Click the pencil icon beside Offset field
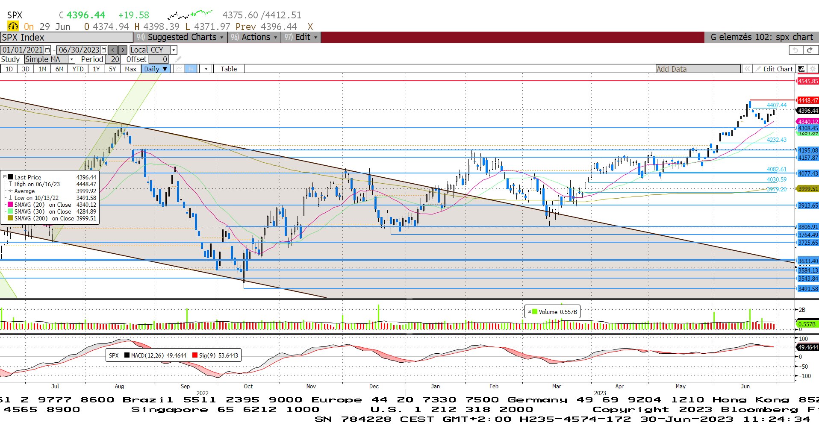 (178, 59)
